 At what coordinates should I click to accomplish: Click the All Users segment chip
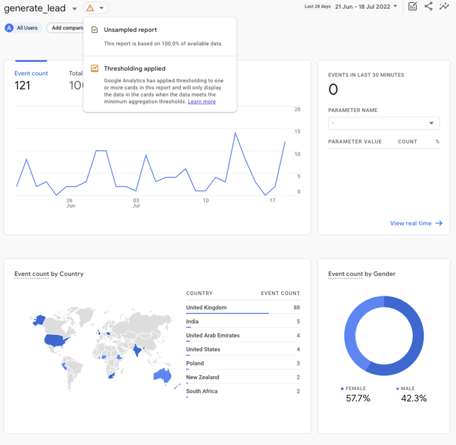(23, 28)
